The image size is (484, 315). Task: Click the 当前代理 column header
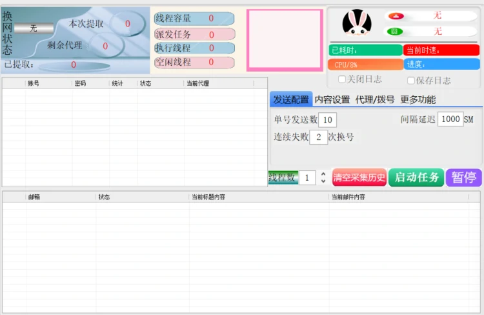pos(219,83)
